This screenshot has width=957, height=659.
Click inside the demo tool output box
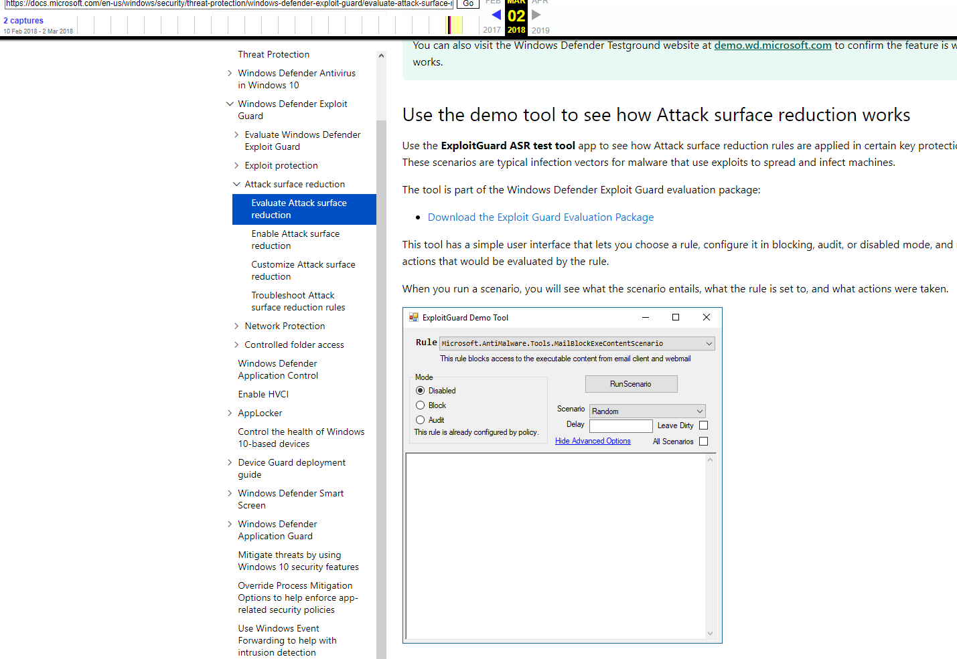click(x=556, y=547)
